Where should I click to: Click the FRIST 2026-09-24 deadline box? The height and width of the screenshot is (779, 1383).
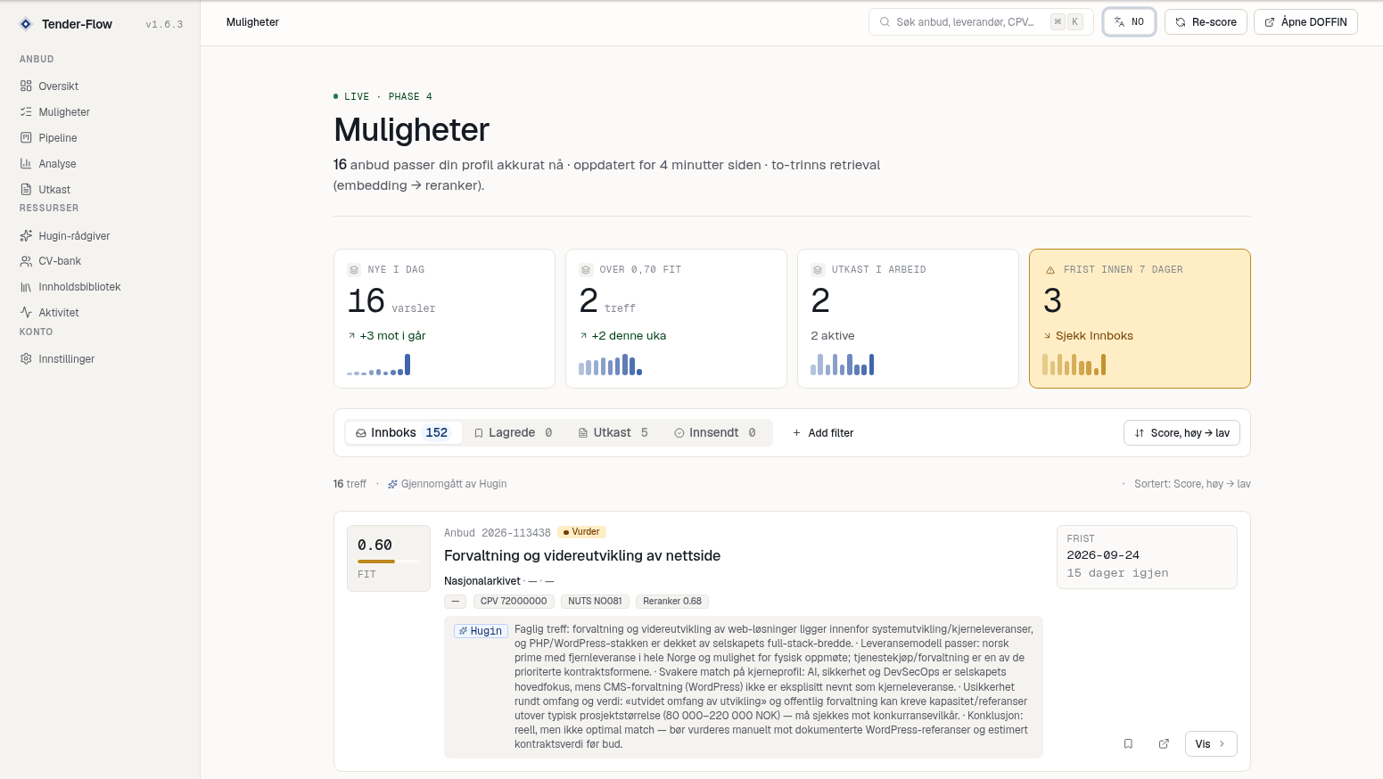pos(1147,557)
